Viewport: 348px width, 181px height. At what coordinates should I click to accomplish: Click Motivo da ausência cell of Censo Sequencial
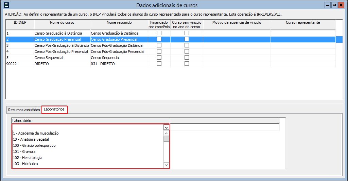click(x=237, y=58)
